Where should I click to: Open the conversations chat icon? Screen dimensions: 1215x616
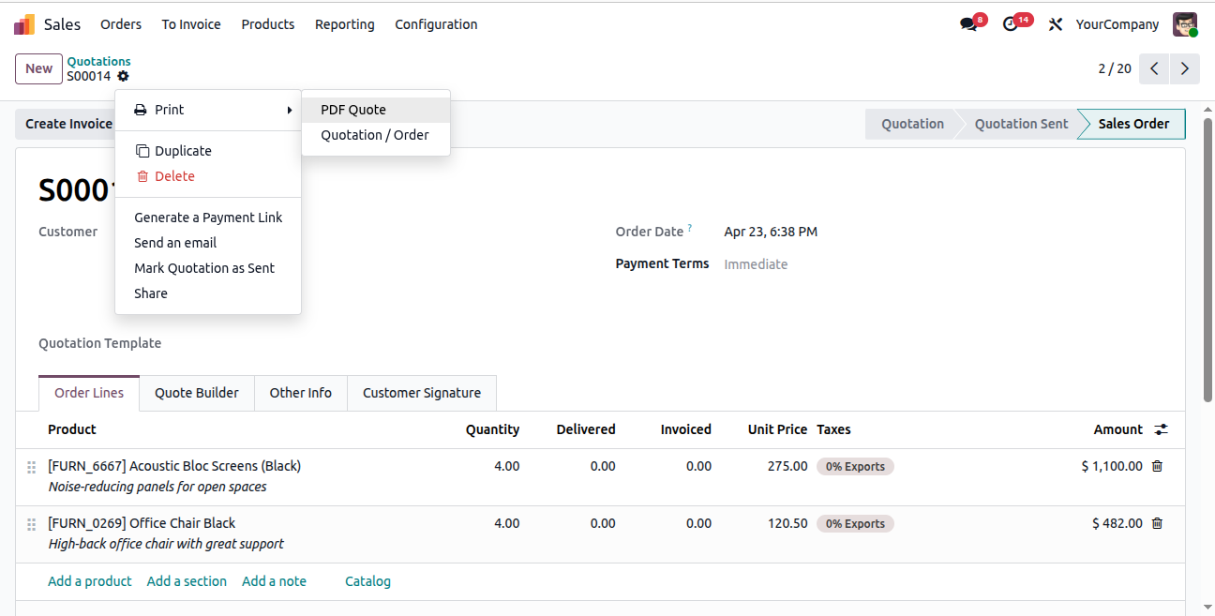tap(968, 24)
